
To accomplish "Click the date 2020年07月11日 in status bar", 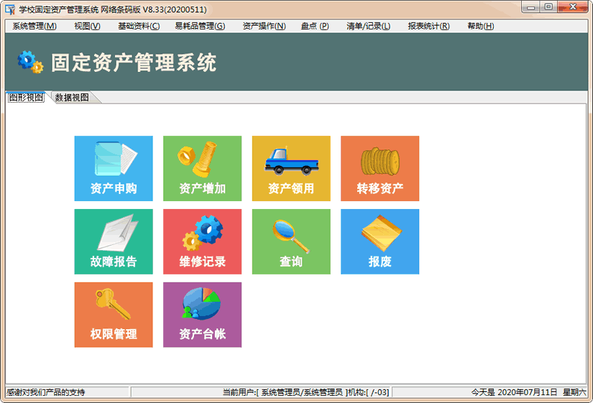I will click(527, 392).
